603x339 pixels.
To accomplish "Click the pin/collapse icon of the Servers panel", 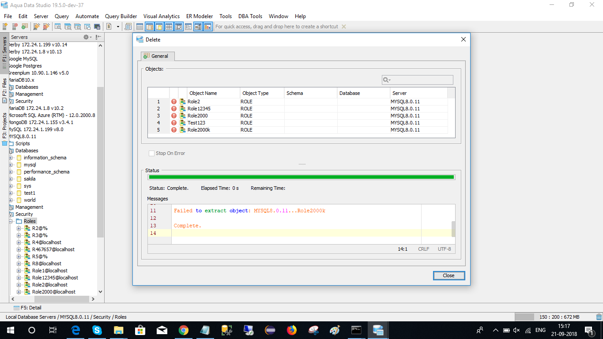I will 98,38.
